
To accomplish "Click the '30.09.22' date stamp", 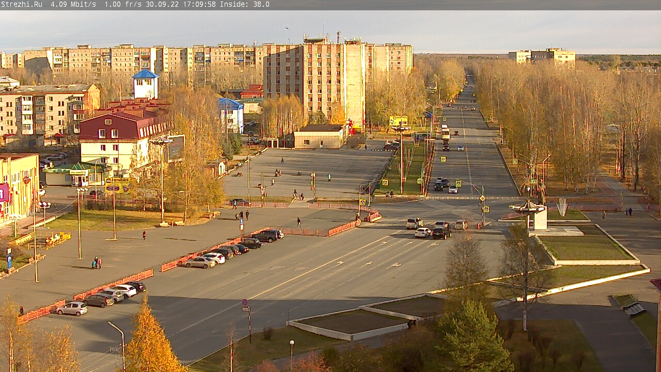I will (x=162, y=4).
